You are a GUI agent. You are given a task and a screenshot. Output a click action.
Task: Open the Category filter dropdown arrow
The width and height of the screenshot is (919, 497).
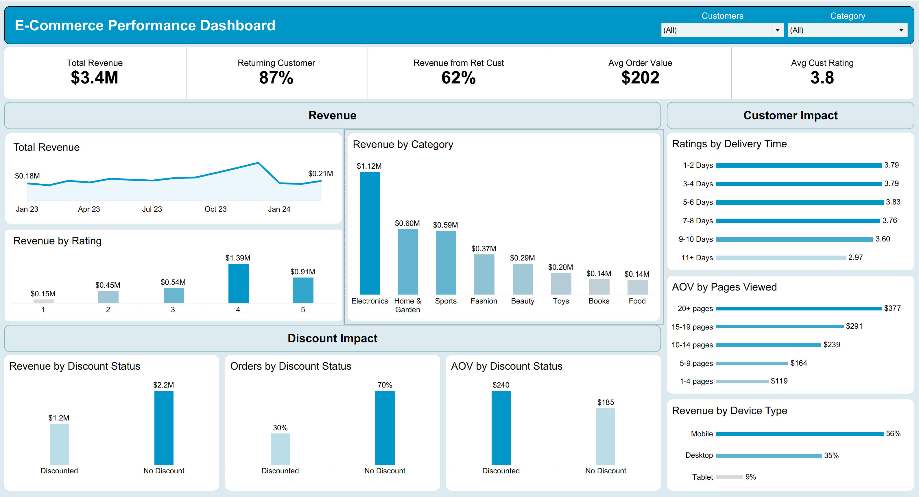click(x=901, y=30)
